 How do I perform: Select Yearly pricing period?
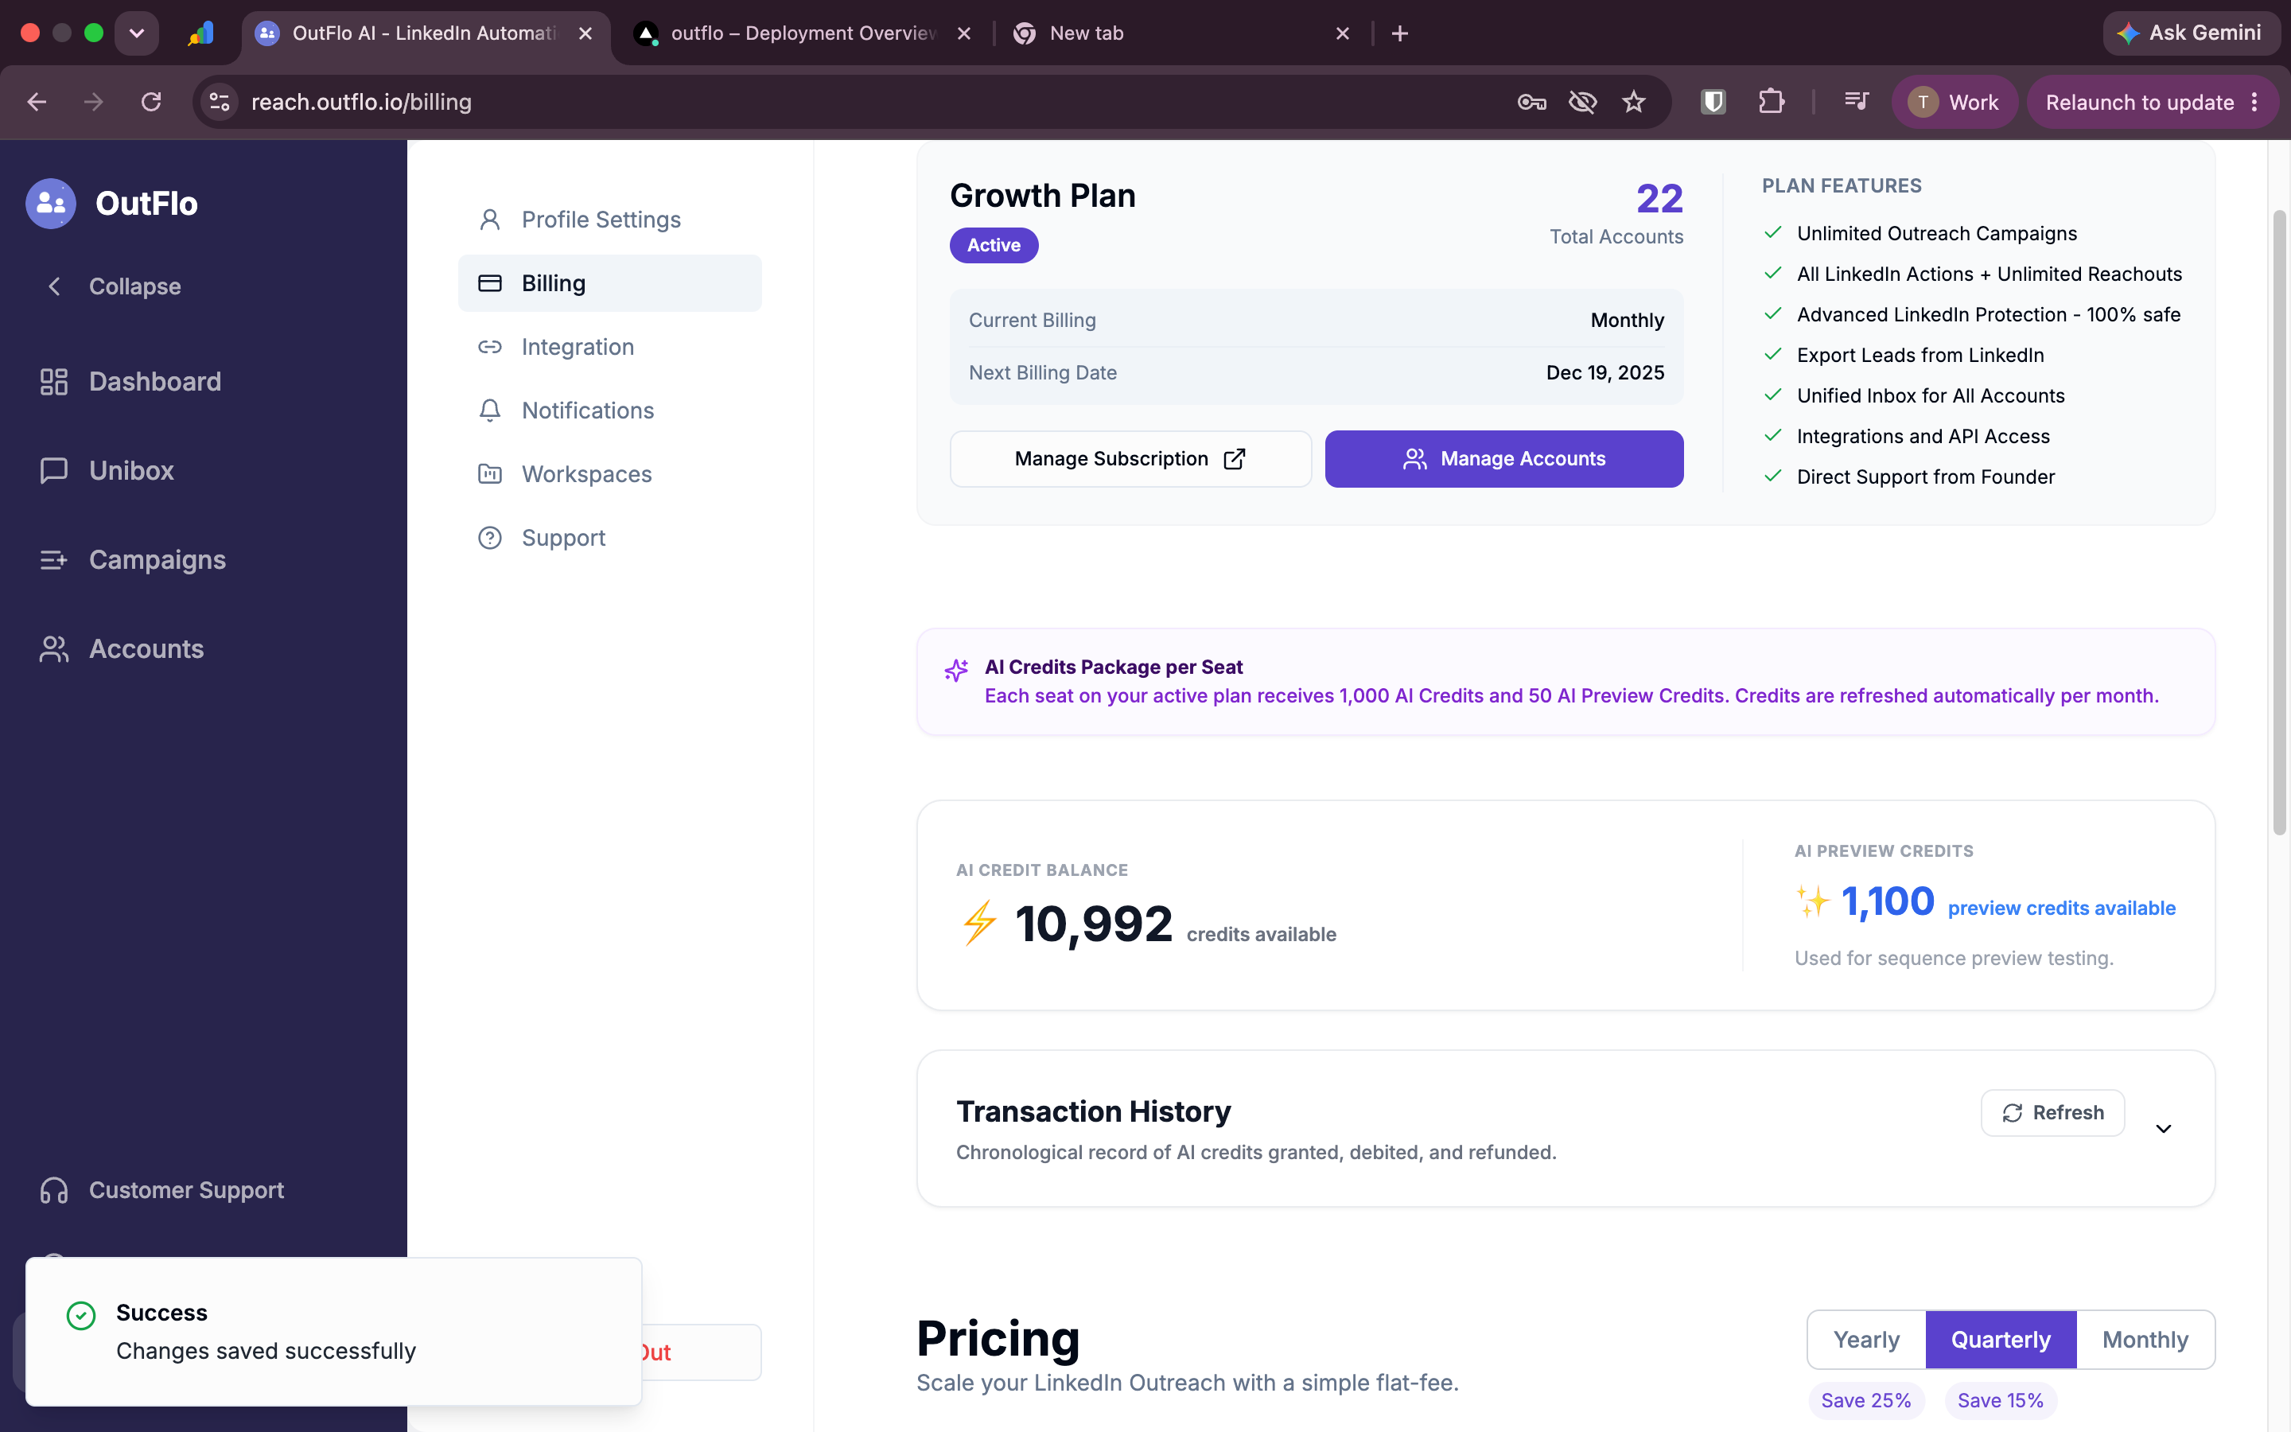[x=1866, y=1341]
